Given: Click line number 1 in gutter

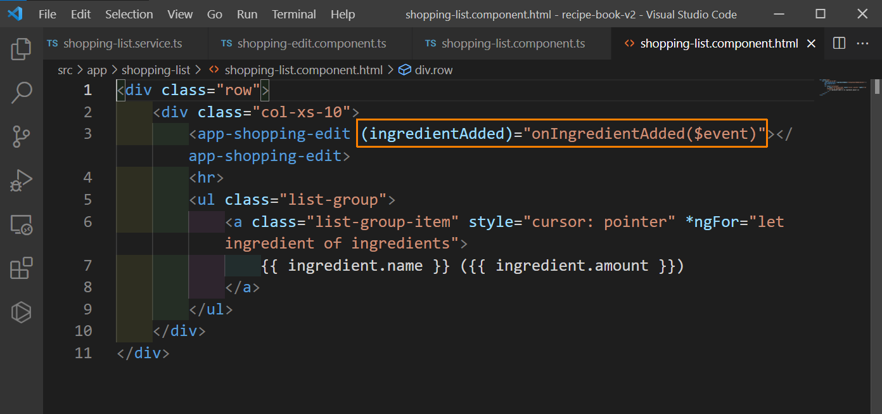Looking at the screenshot, I should pyautogui.click(x=87, y=90).
